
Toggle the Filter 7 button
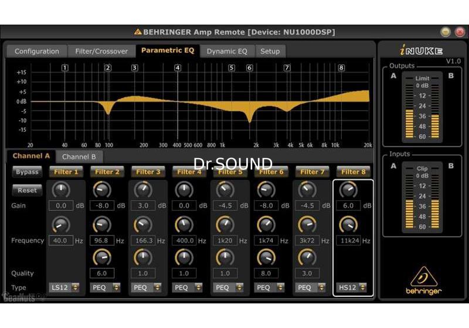click(312, 172)
